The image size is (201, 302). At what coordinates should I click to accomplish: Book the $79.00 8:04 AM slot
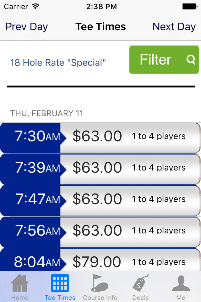[x=100, y=261]
